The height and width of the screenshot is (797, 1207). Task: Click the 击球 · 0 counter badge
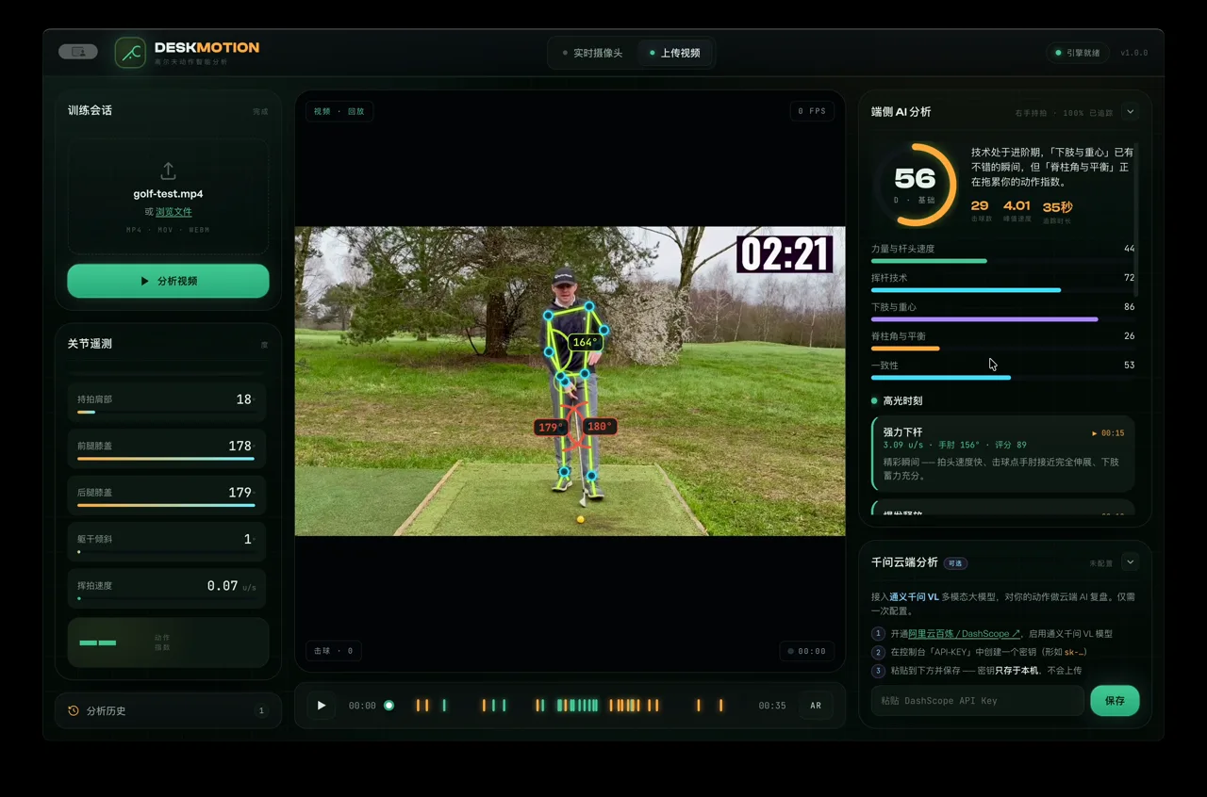point(334,651)
